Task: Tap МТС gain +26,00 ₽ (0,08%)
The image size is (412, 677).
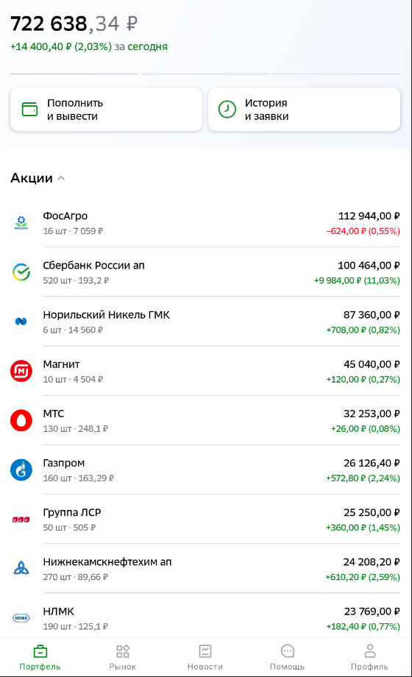Action: click(366, 429)
